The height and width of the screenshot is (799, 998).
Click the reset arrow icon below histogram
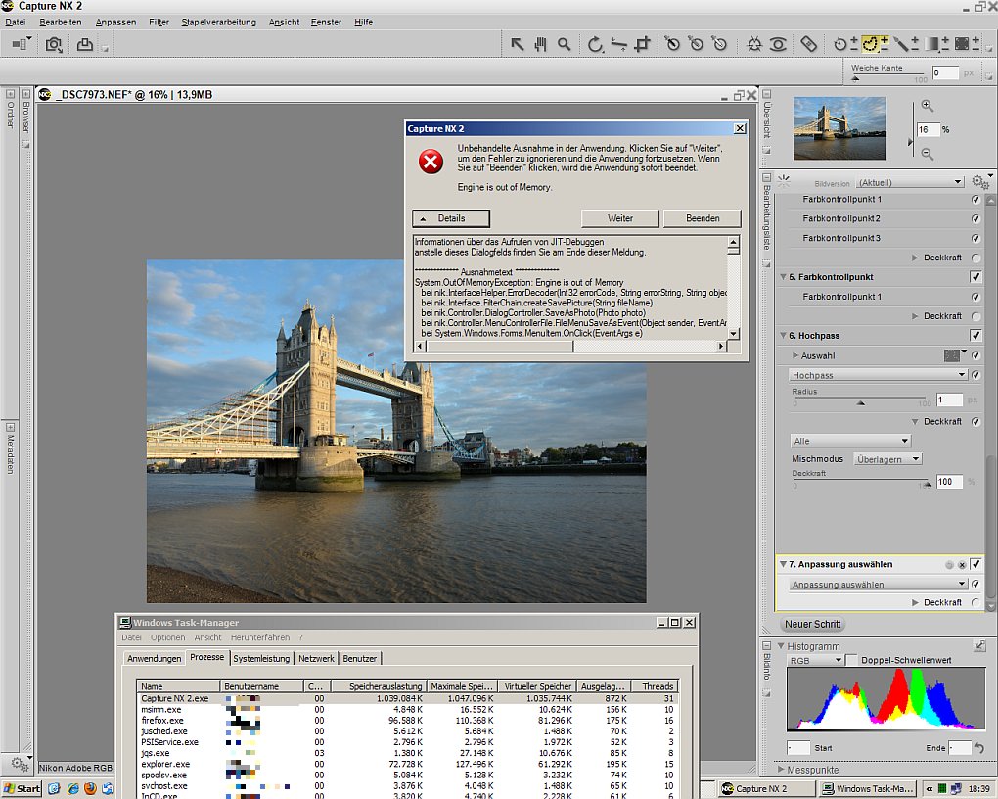(x=979, y=748)
